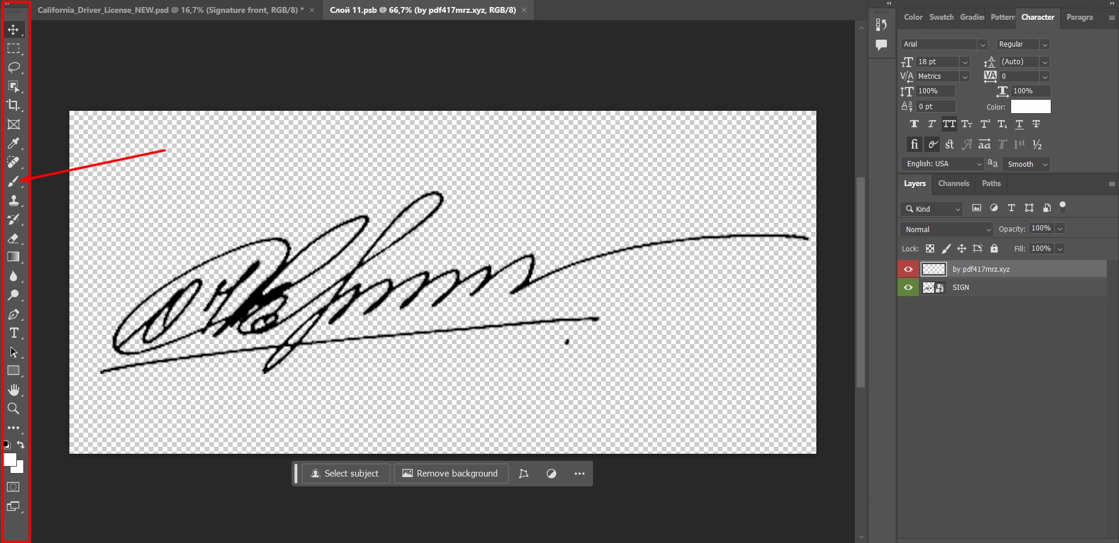
Task: Expand the Smooth anti-aliasing dropdown
Action: point(1025,164)
